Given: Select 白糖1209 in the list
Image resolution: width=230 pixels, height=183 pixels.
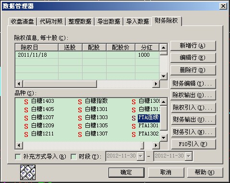Looking at the screenshot, I should [43, 125].
